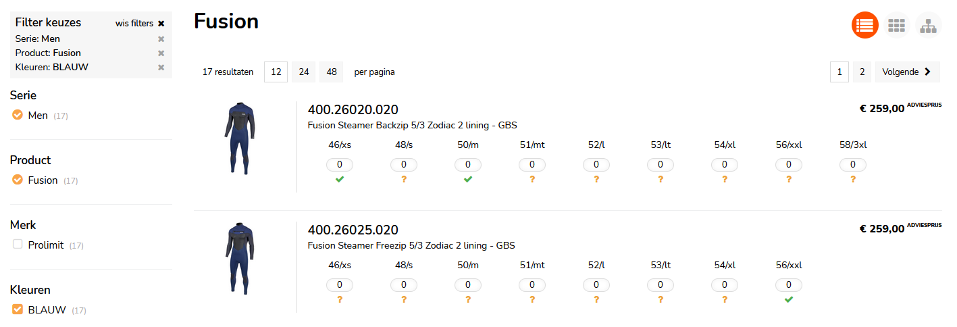
Task: Show 48 results per page
Action: [x=331, y=72]
